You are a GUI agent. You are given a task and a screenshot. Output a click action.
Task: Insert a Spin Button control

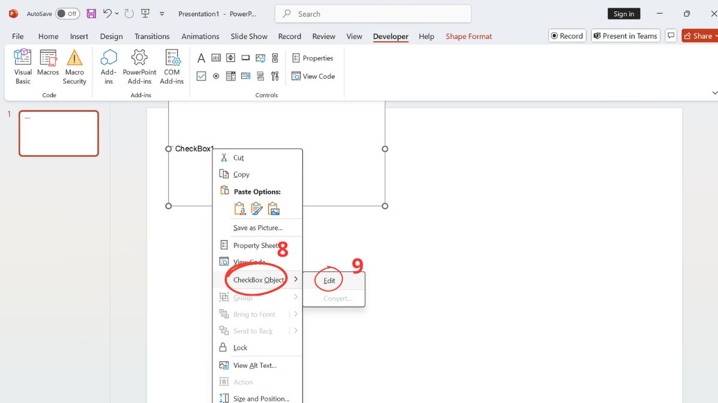pos(230,57)
